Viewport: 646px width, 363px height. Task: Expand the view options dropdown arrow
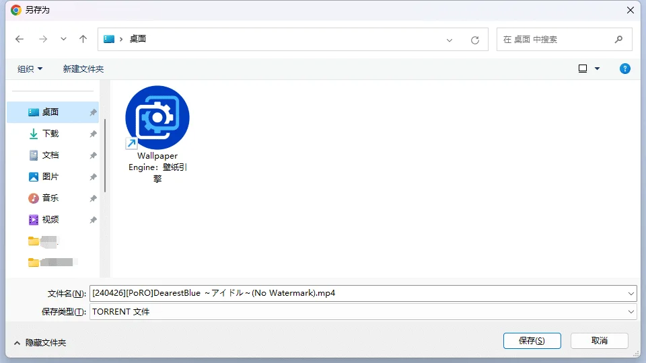click(597, 69)
